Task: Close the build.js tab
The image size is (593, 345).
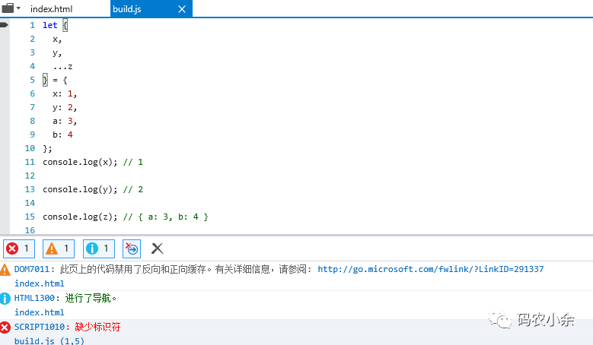Action: tap(181, 9)
